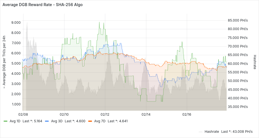
Task: Click the 1.000 left axis label
Action: coord(16,104)
